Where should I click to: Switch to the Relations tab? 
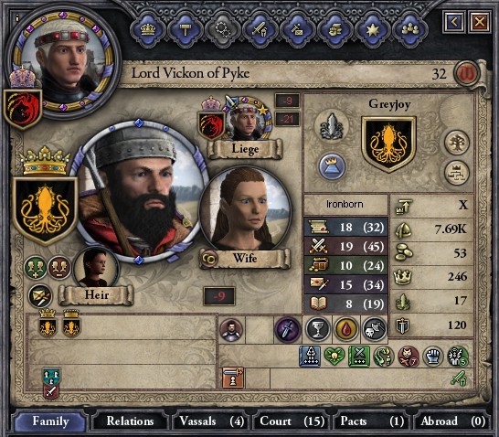coord(130,421)
